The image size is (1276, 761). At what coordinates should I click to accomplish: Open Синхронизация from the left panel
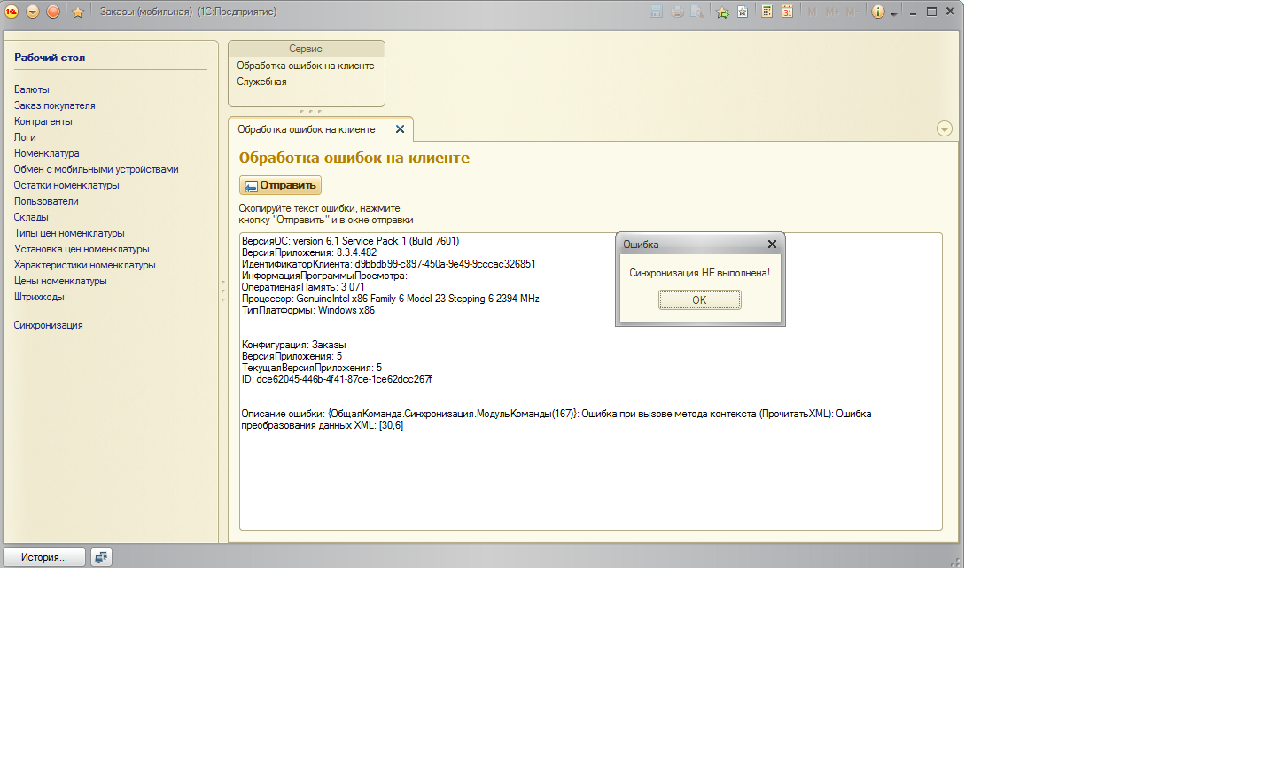coord(48,325)
